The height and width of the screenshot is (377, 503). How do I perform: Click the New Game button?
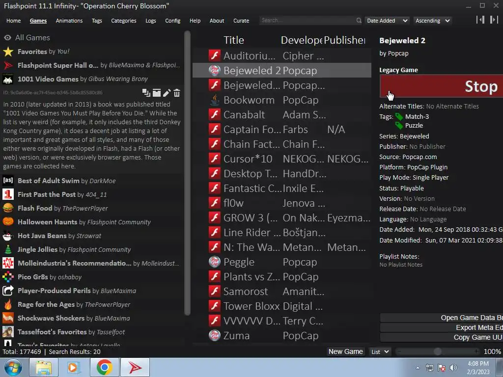[x=345, y=351]
